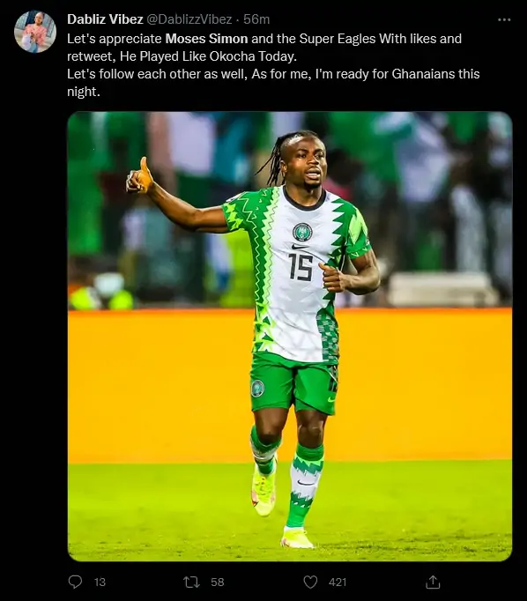The width and height of the screenshot is (527, 601).
Task: Click the tweet line mentioning Ghanaians
Action: click(273, 74)
